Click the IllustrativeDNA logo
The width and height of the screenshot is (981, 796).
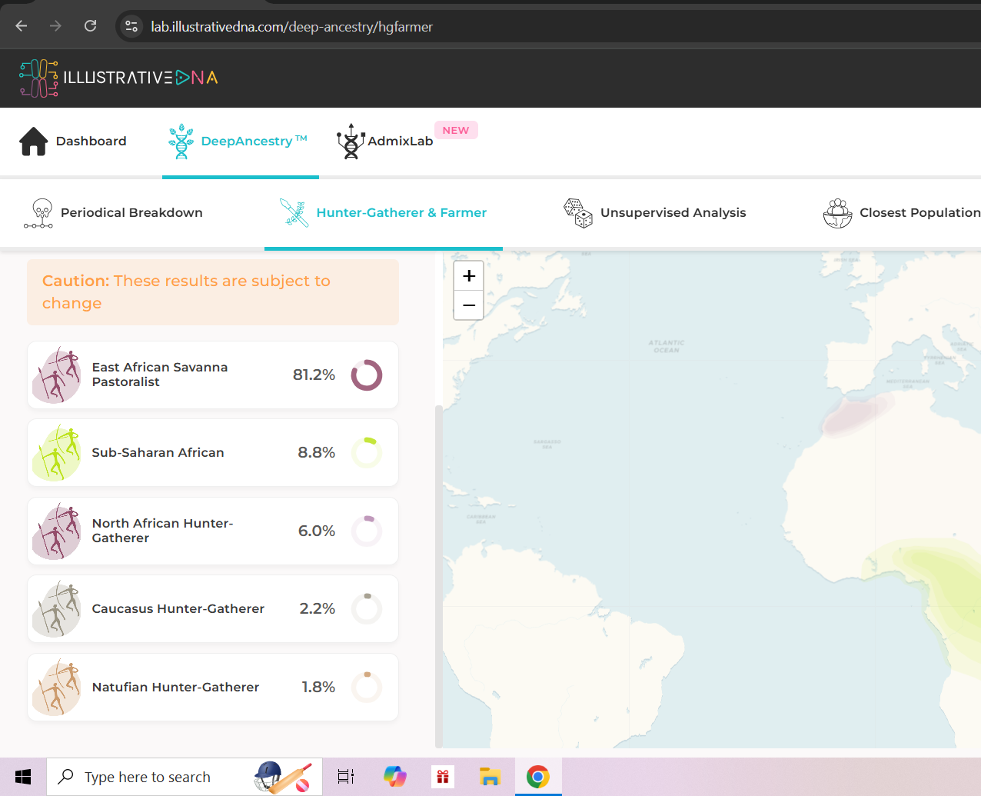coord(119,78)
